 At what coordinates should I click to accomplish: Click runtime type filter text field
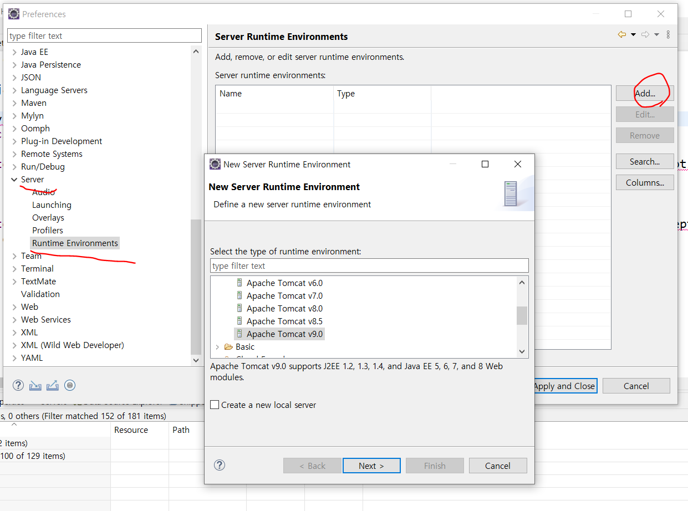(x=369, y=265)
